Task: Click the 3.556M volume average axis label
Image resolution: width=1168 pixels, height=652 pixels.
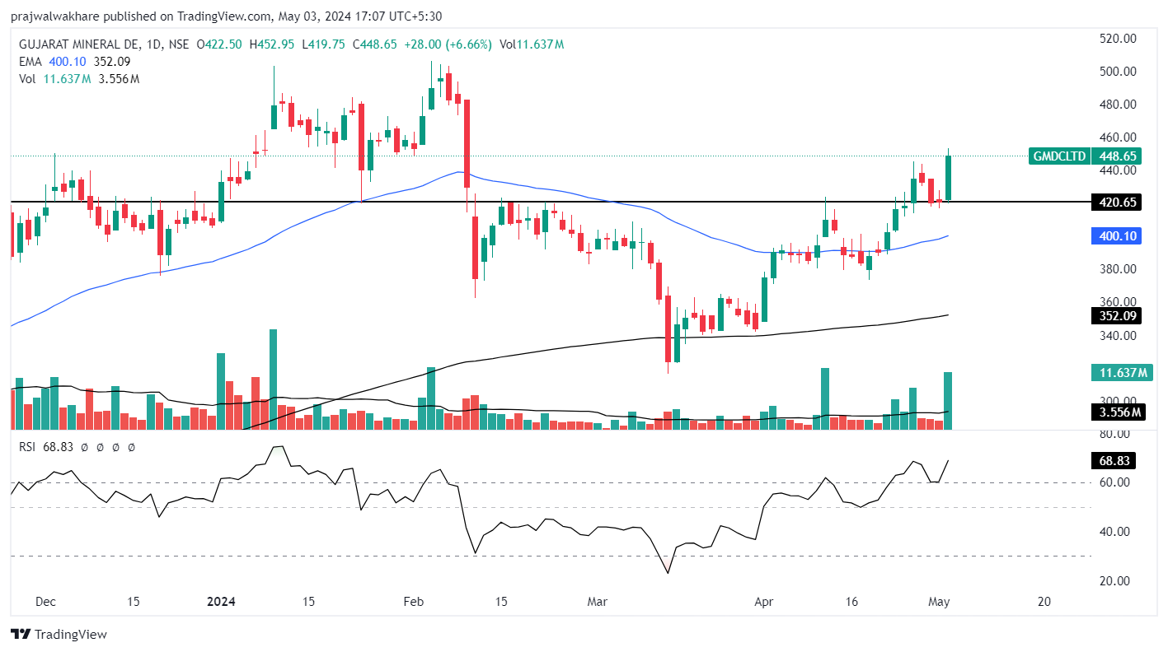Action: [x=1117, y=412]
